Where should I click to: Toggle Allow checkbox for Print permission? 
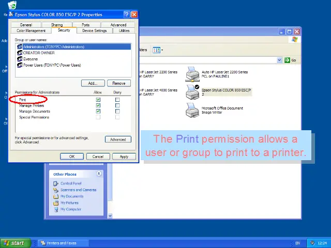click(x=98, y=100)
